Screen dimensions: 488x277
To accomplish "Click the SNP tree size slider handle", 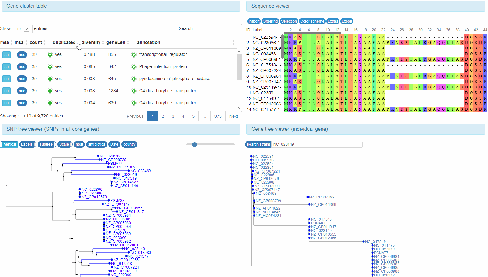I will tap(195, 144).
